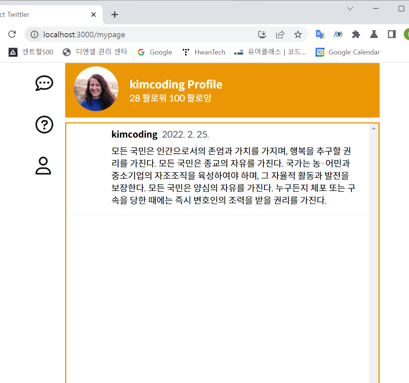Open the HwanTech bookmark
Screen dimensions: 409x383
pos(204,52)
